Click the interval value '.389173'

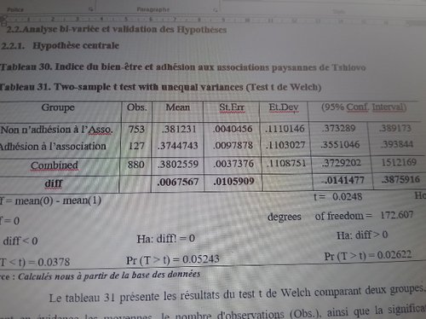pyautogui.click(x=395, y=128)
